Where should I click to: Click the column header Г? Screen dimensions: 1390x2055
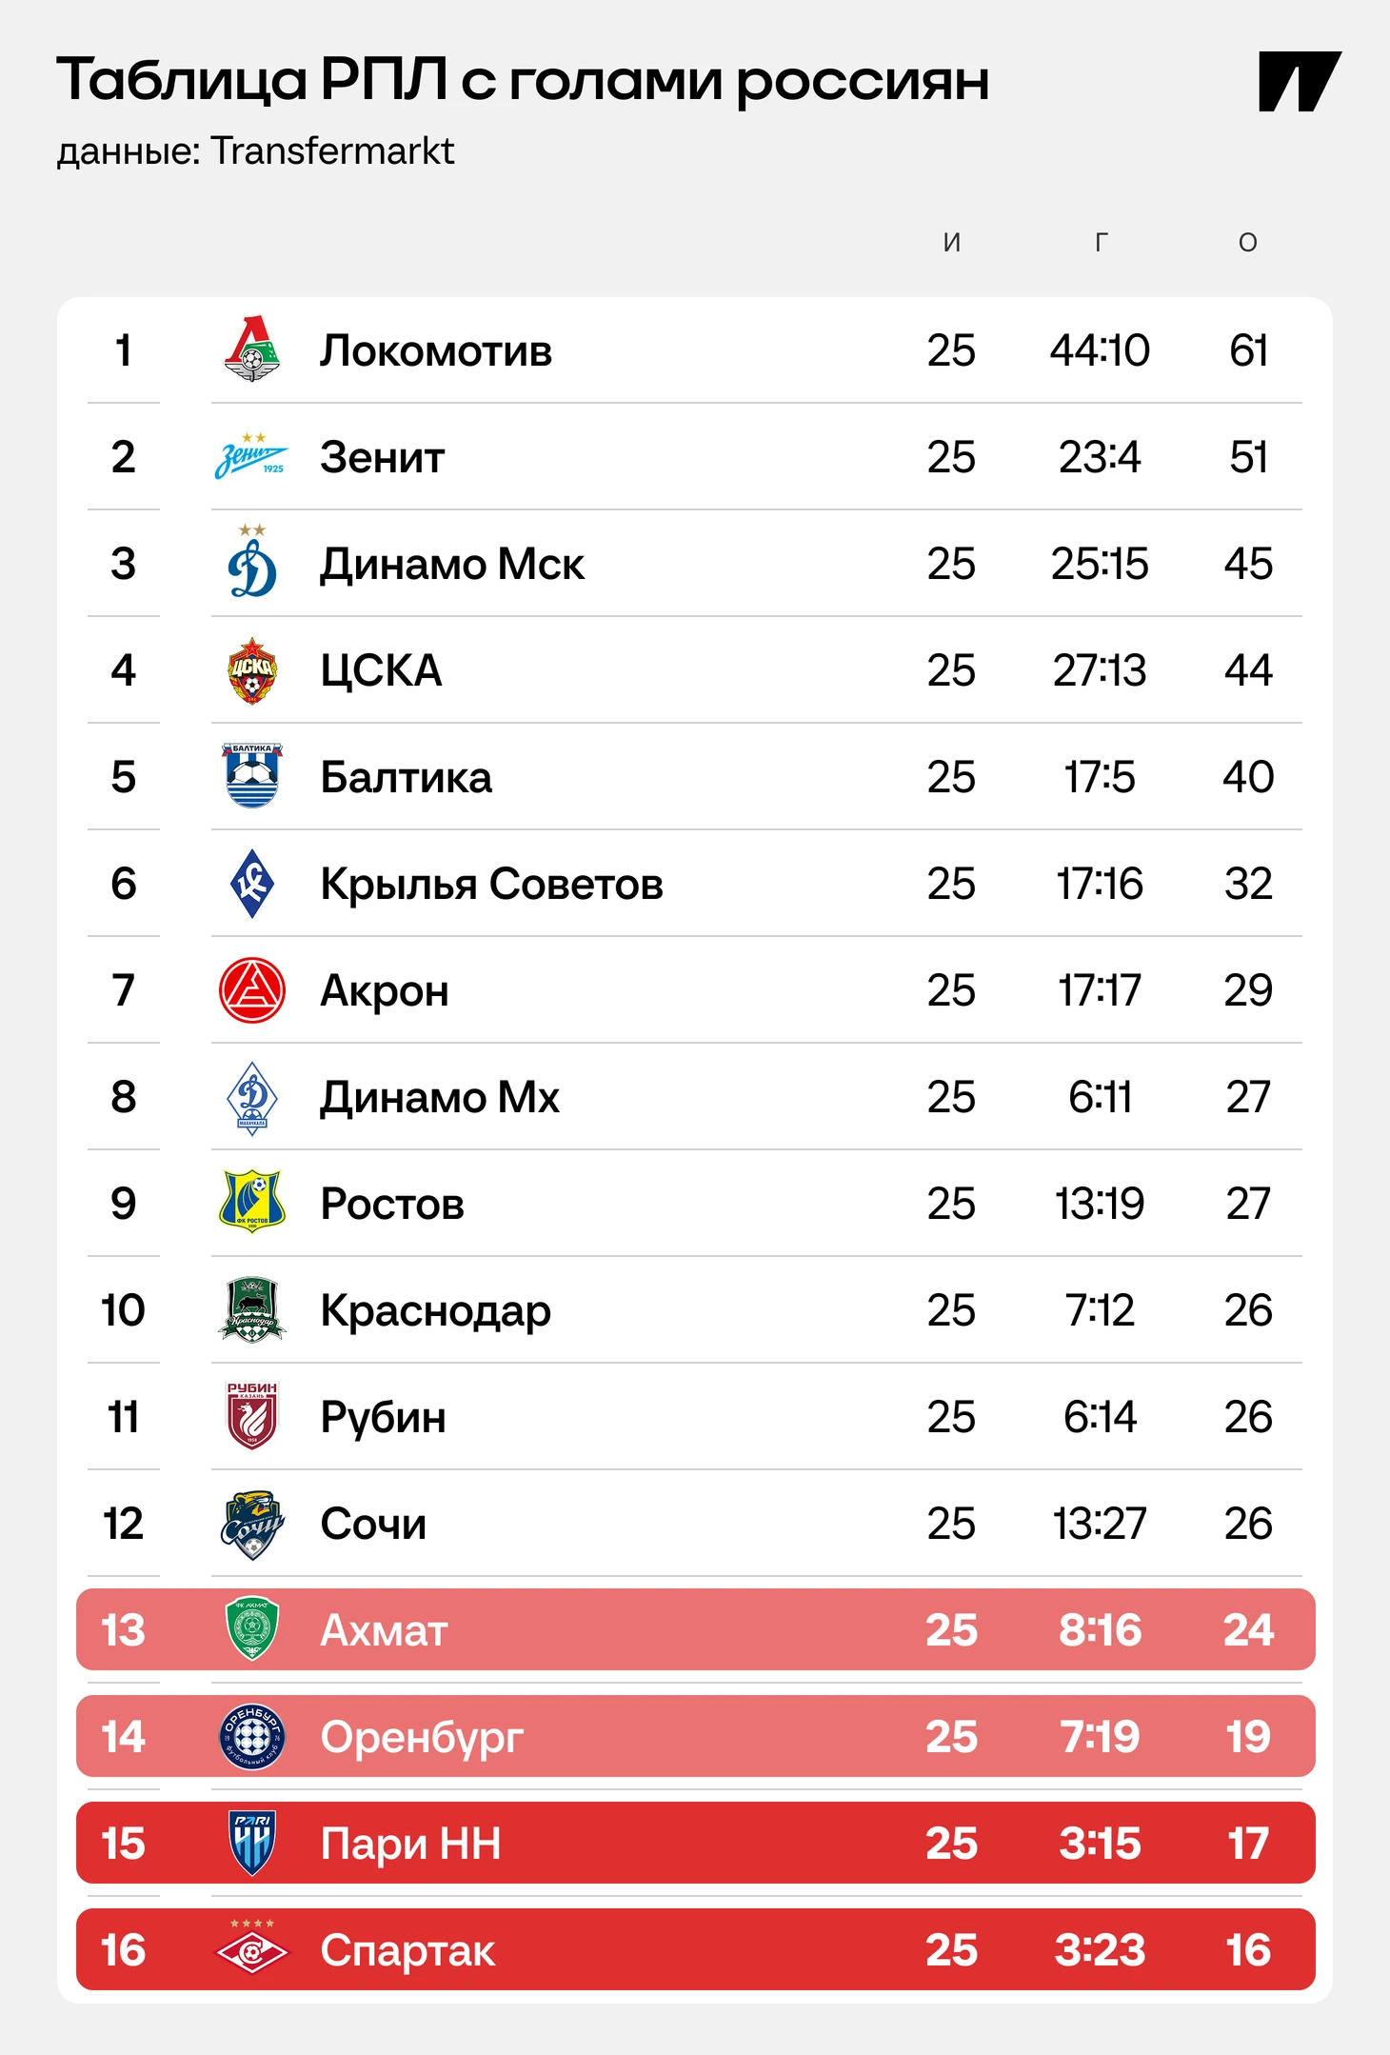click(x=1101, y=243)
